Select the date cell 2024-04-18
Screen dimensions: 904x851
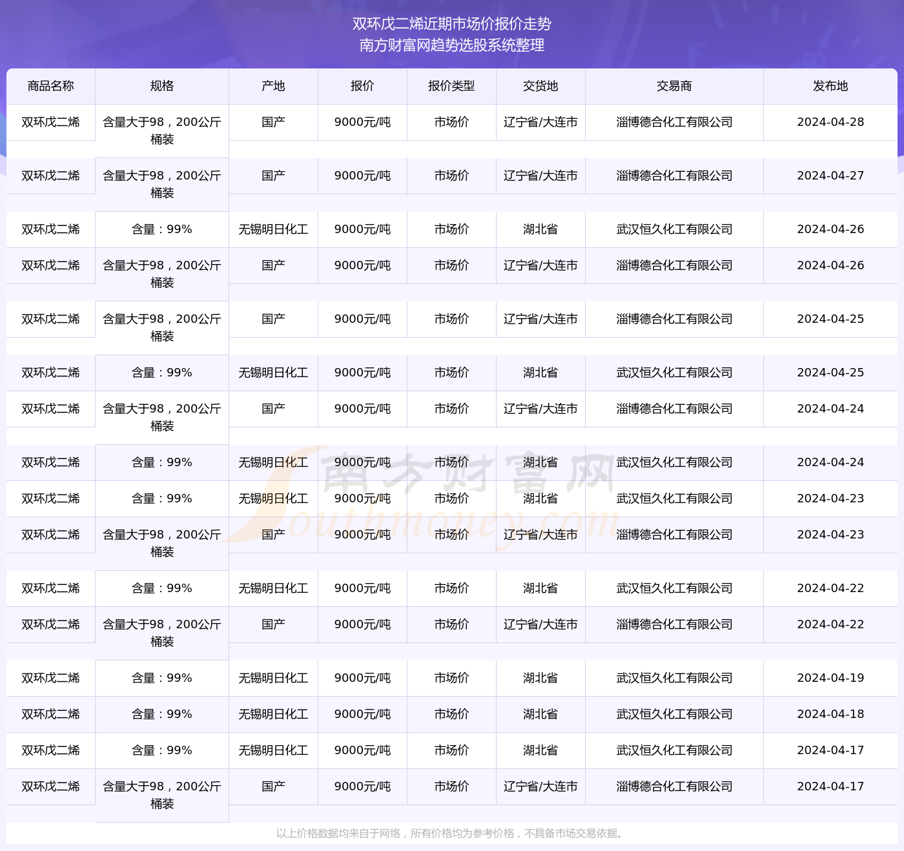pyautogui.click(x=830, y=714)
